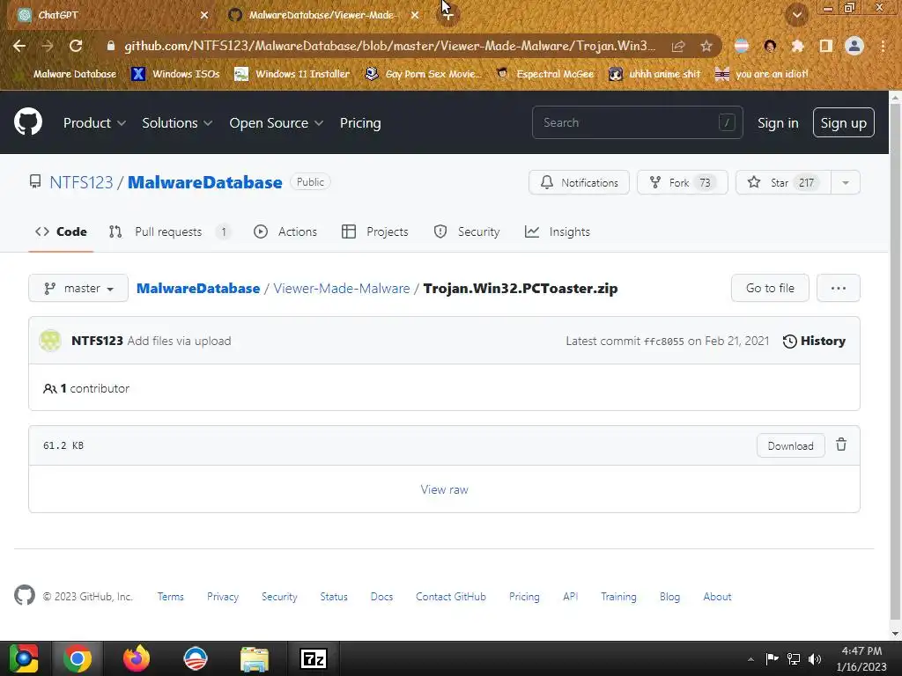Star the repository

[783, 183]
